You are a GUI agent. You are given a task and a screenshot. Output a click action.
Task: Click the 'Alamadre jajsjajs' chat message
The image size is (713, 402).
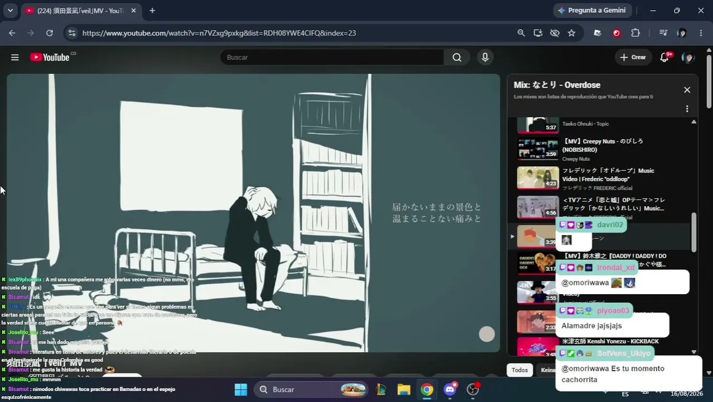coord(591,326)
